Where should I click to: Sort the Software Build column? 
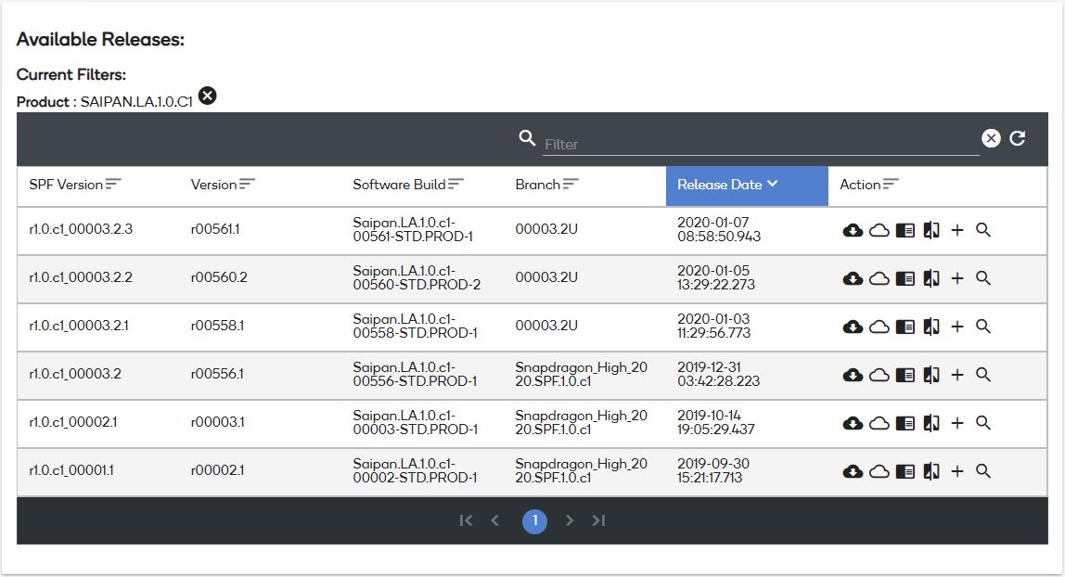click(456, 184)
